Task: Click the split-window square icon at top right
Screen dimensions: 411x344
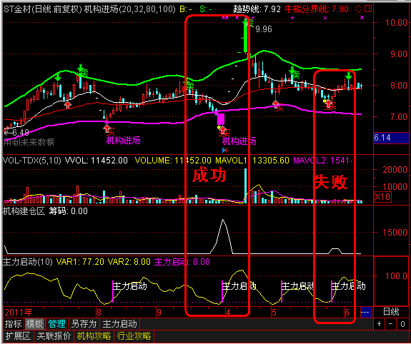Action: click(x=368, y=9)
